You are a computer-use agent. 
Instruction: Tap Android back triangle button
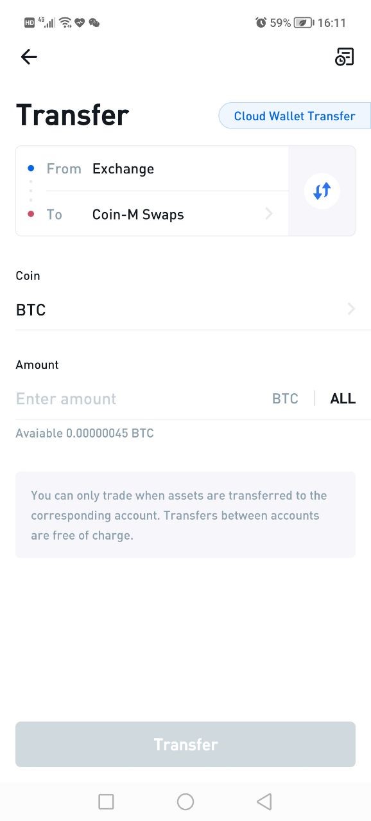coord(264,802)
